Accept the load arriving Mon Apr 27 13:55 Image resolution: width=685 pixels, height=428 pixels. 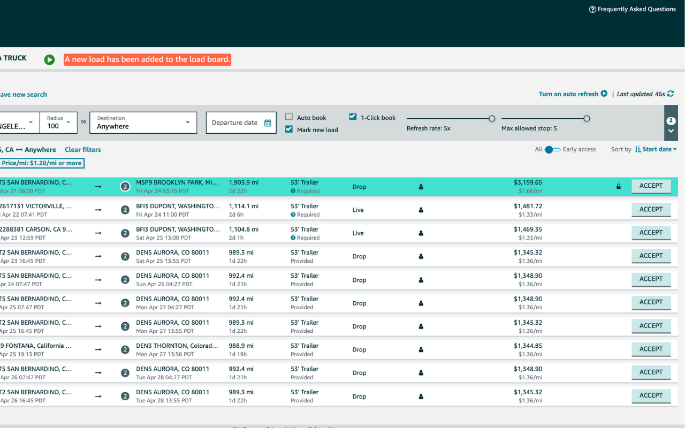651,326
